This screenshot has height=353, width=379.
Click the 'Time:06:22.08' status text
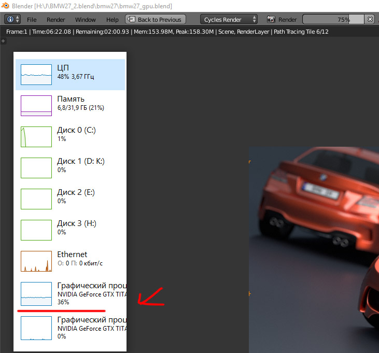click(x=51, y=32)
